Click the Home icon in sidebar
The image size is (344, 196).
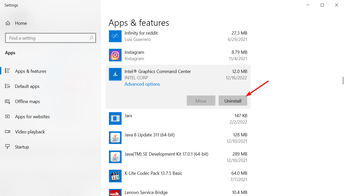tap(8, 23)
